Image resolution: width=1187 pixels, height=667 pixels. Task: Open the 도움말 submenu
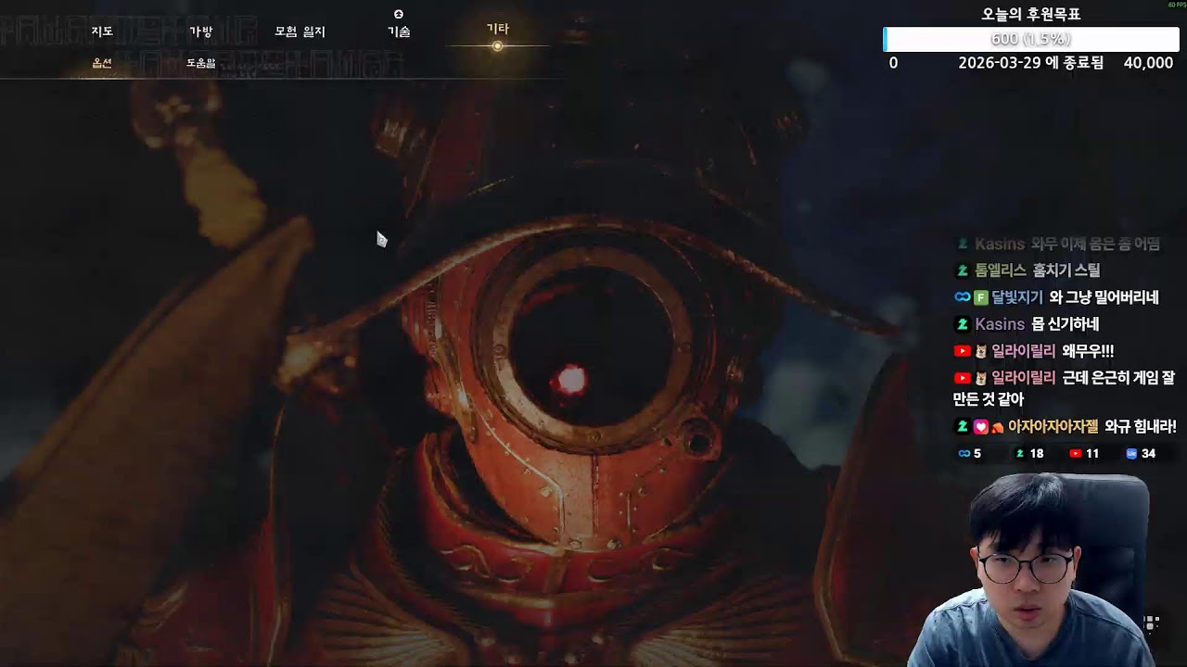coord(201,63)
